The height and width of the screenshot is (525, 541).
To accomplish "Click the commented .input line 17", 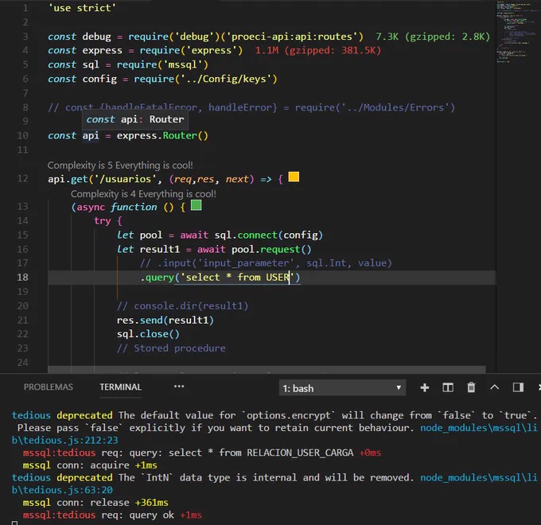I will [266, 263].
